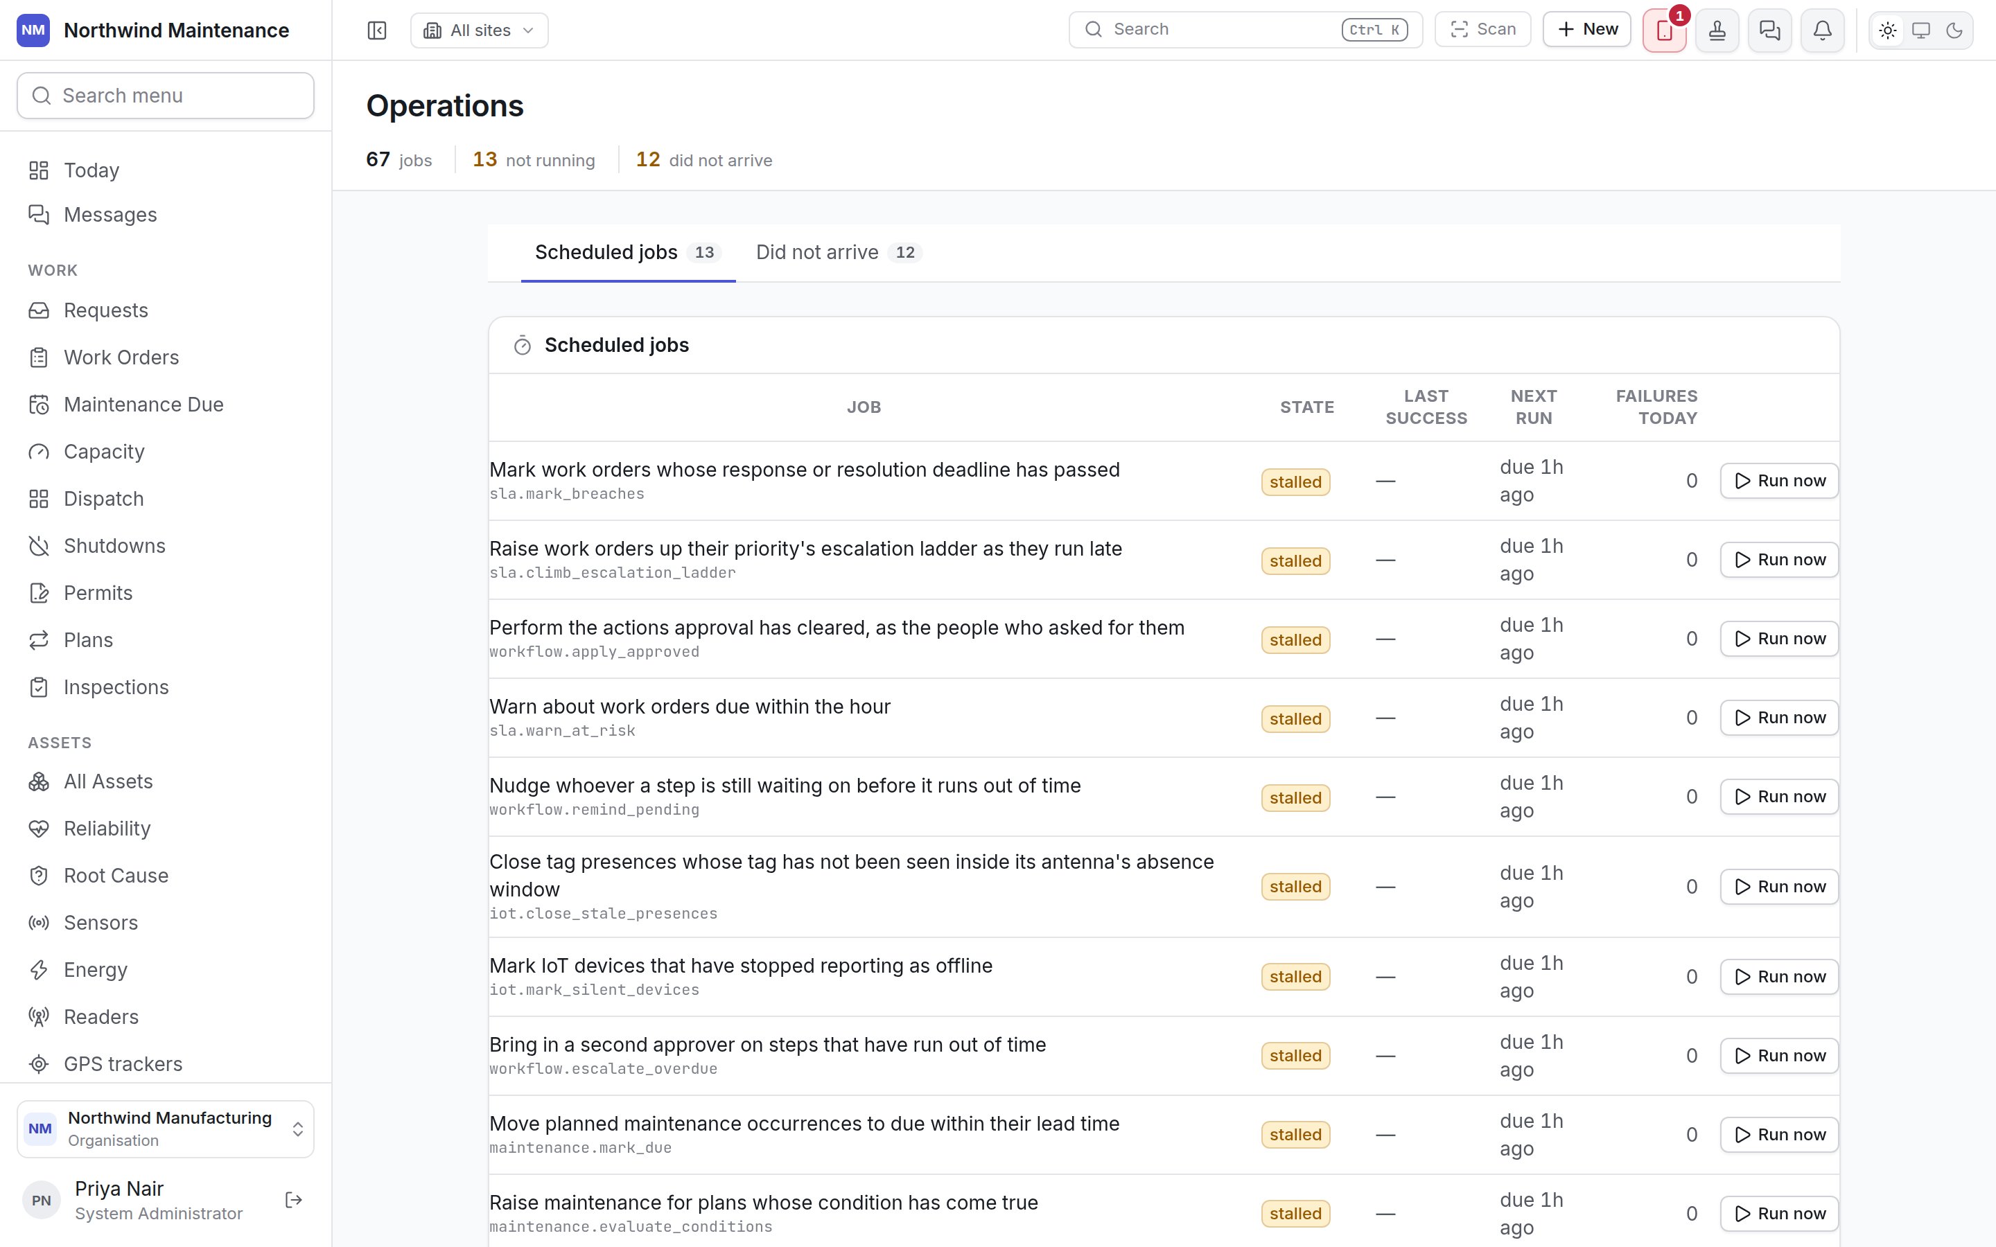1996x1247 pixels.
Task: Open Permits in the sidebar
Action: [x=166, y=592]
